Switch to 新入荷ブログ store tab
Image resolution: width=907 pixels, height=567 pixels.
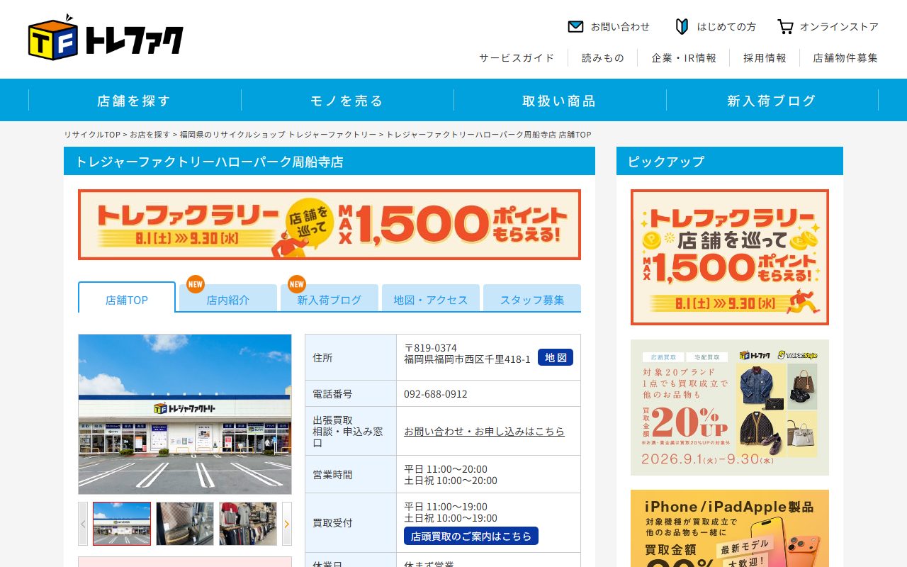click(x=329, y=299)
